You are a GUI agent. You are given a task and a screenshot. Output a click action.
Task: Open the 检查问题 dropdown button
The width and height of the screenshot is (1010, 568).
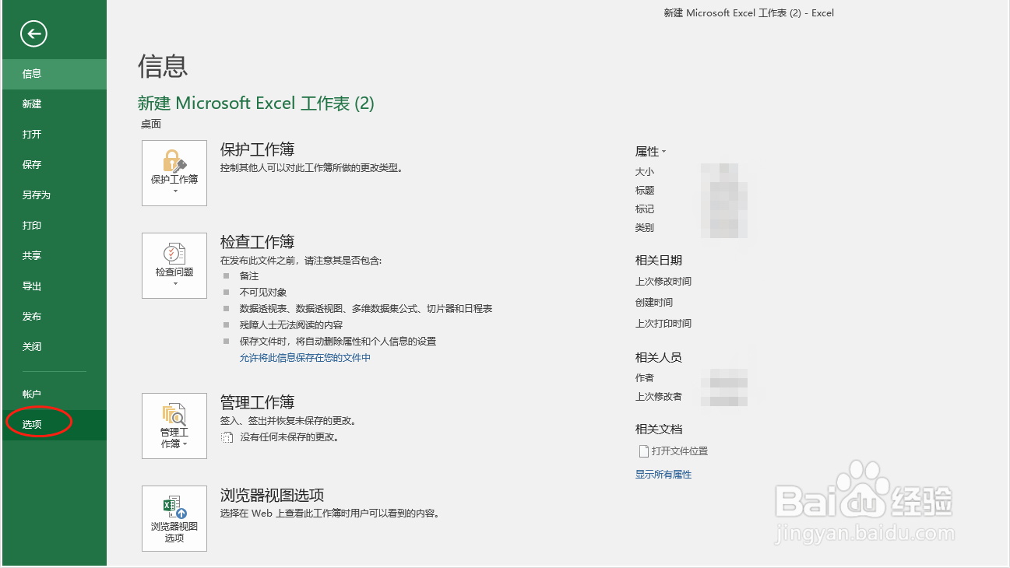point(174,265)
